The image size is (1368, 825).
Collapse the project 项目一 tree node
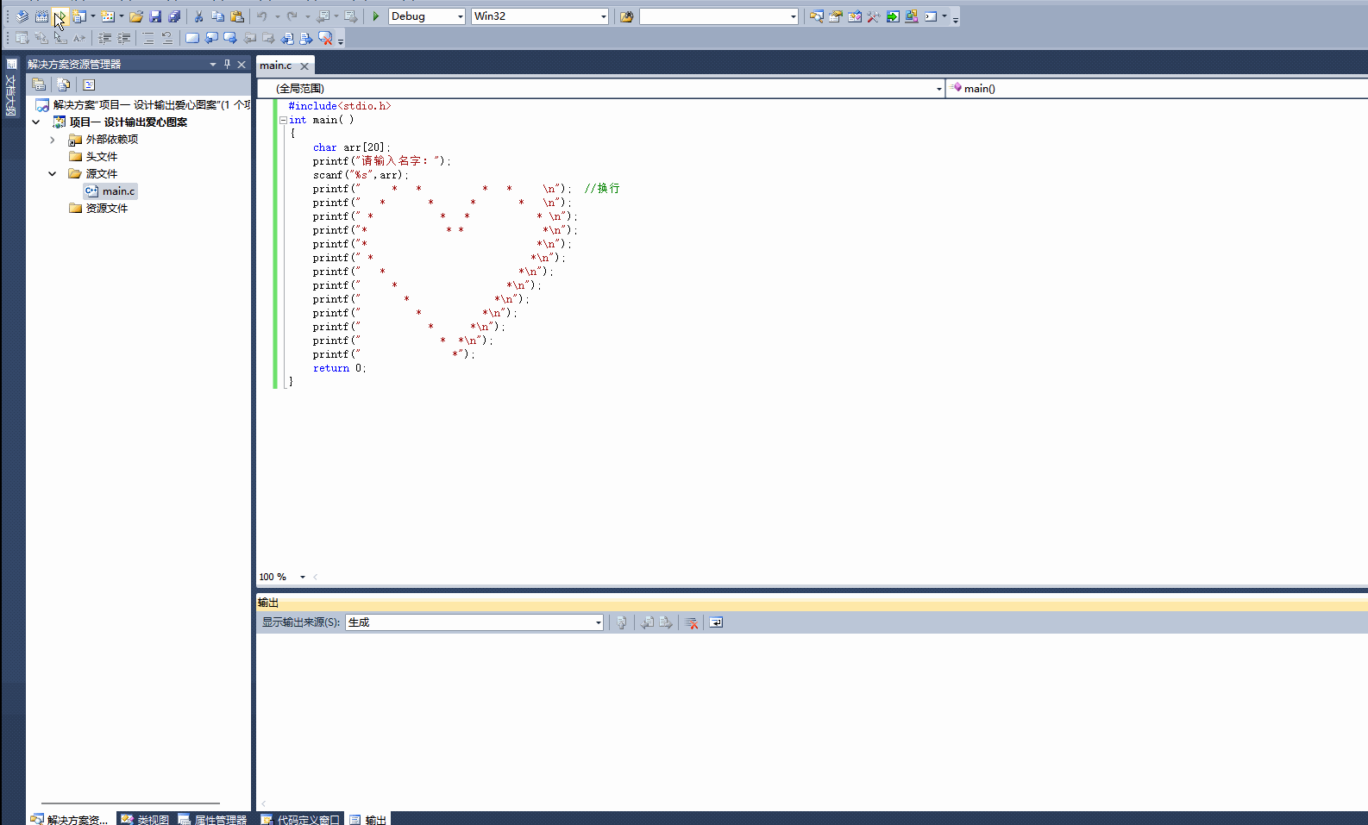point(36,122)
